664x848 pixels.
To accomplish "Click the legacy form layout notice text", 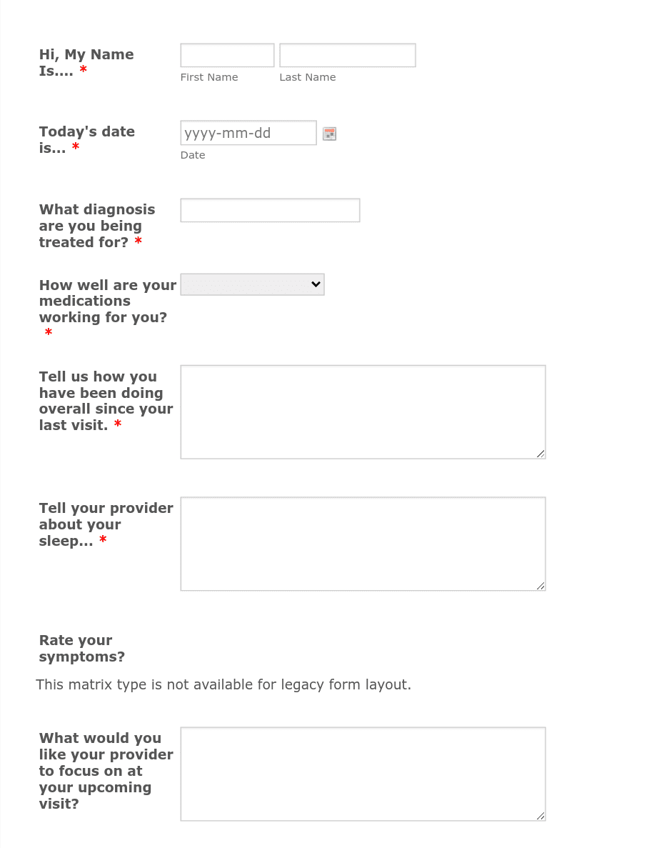I will tap(223, 684).
